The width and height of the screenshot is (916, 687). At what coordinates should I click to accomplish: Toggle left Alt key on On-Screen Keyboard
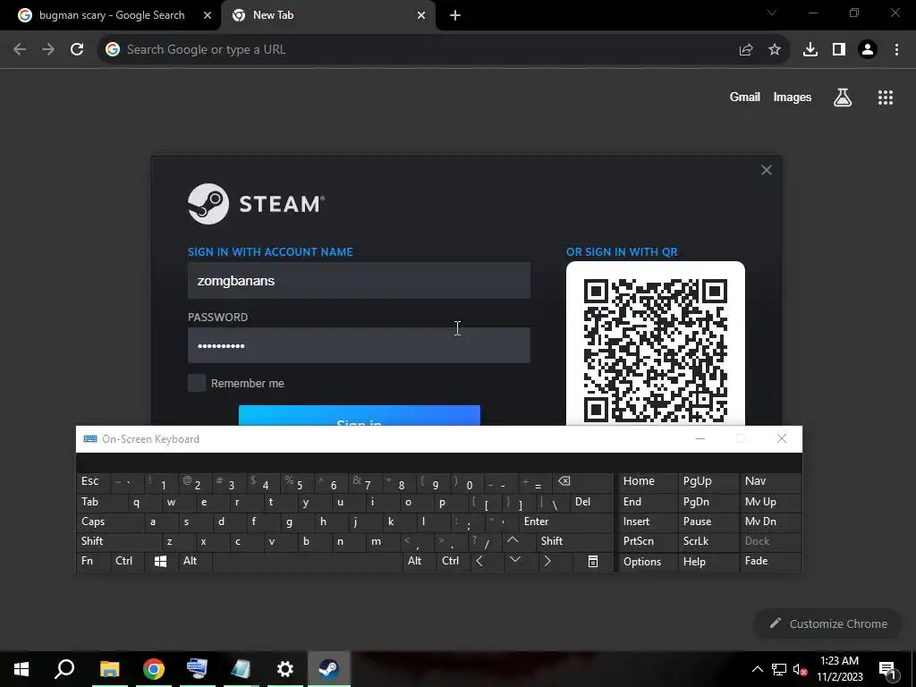194,562
